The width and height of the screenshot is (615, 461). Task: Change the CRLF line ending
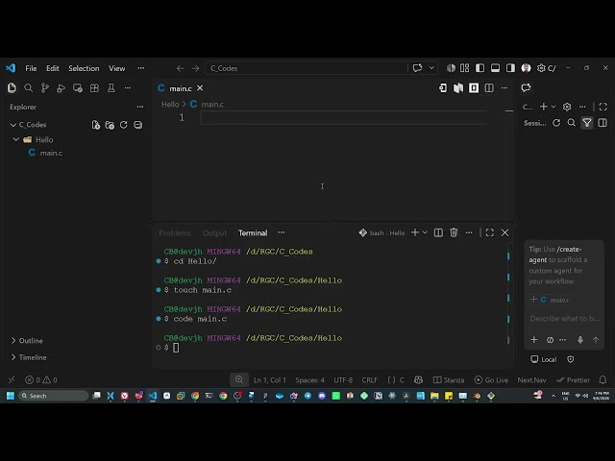369,380
